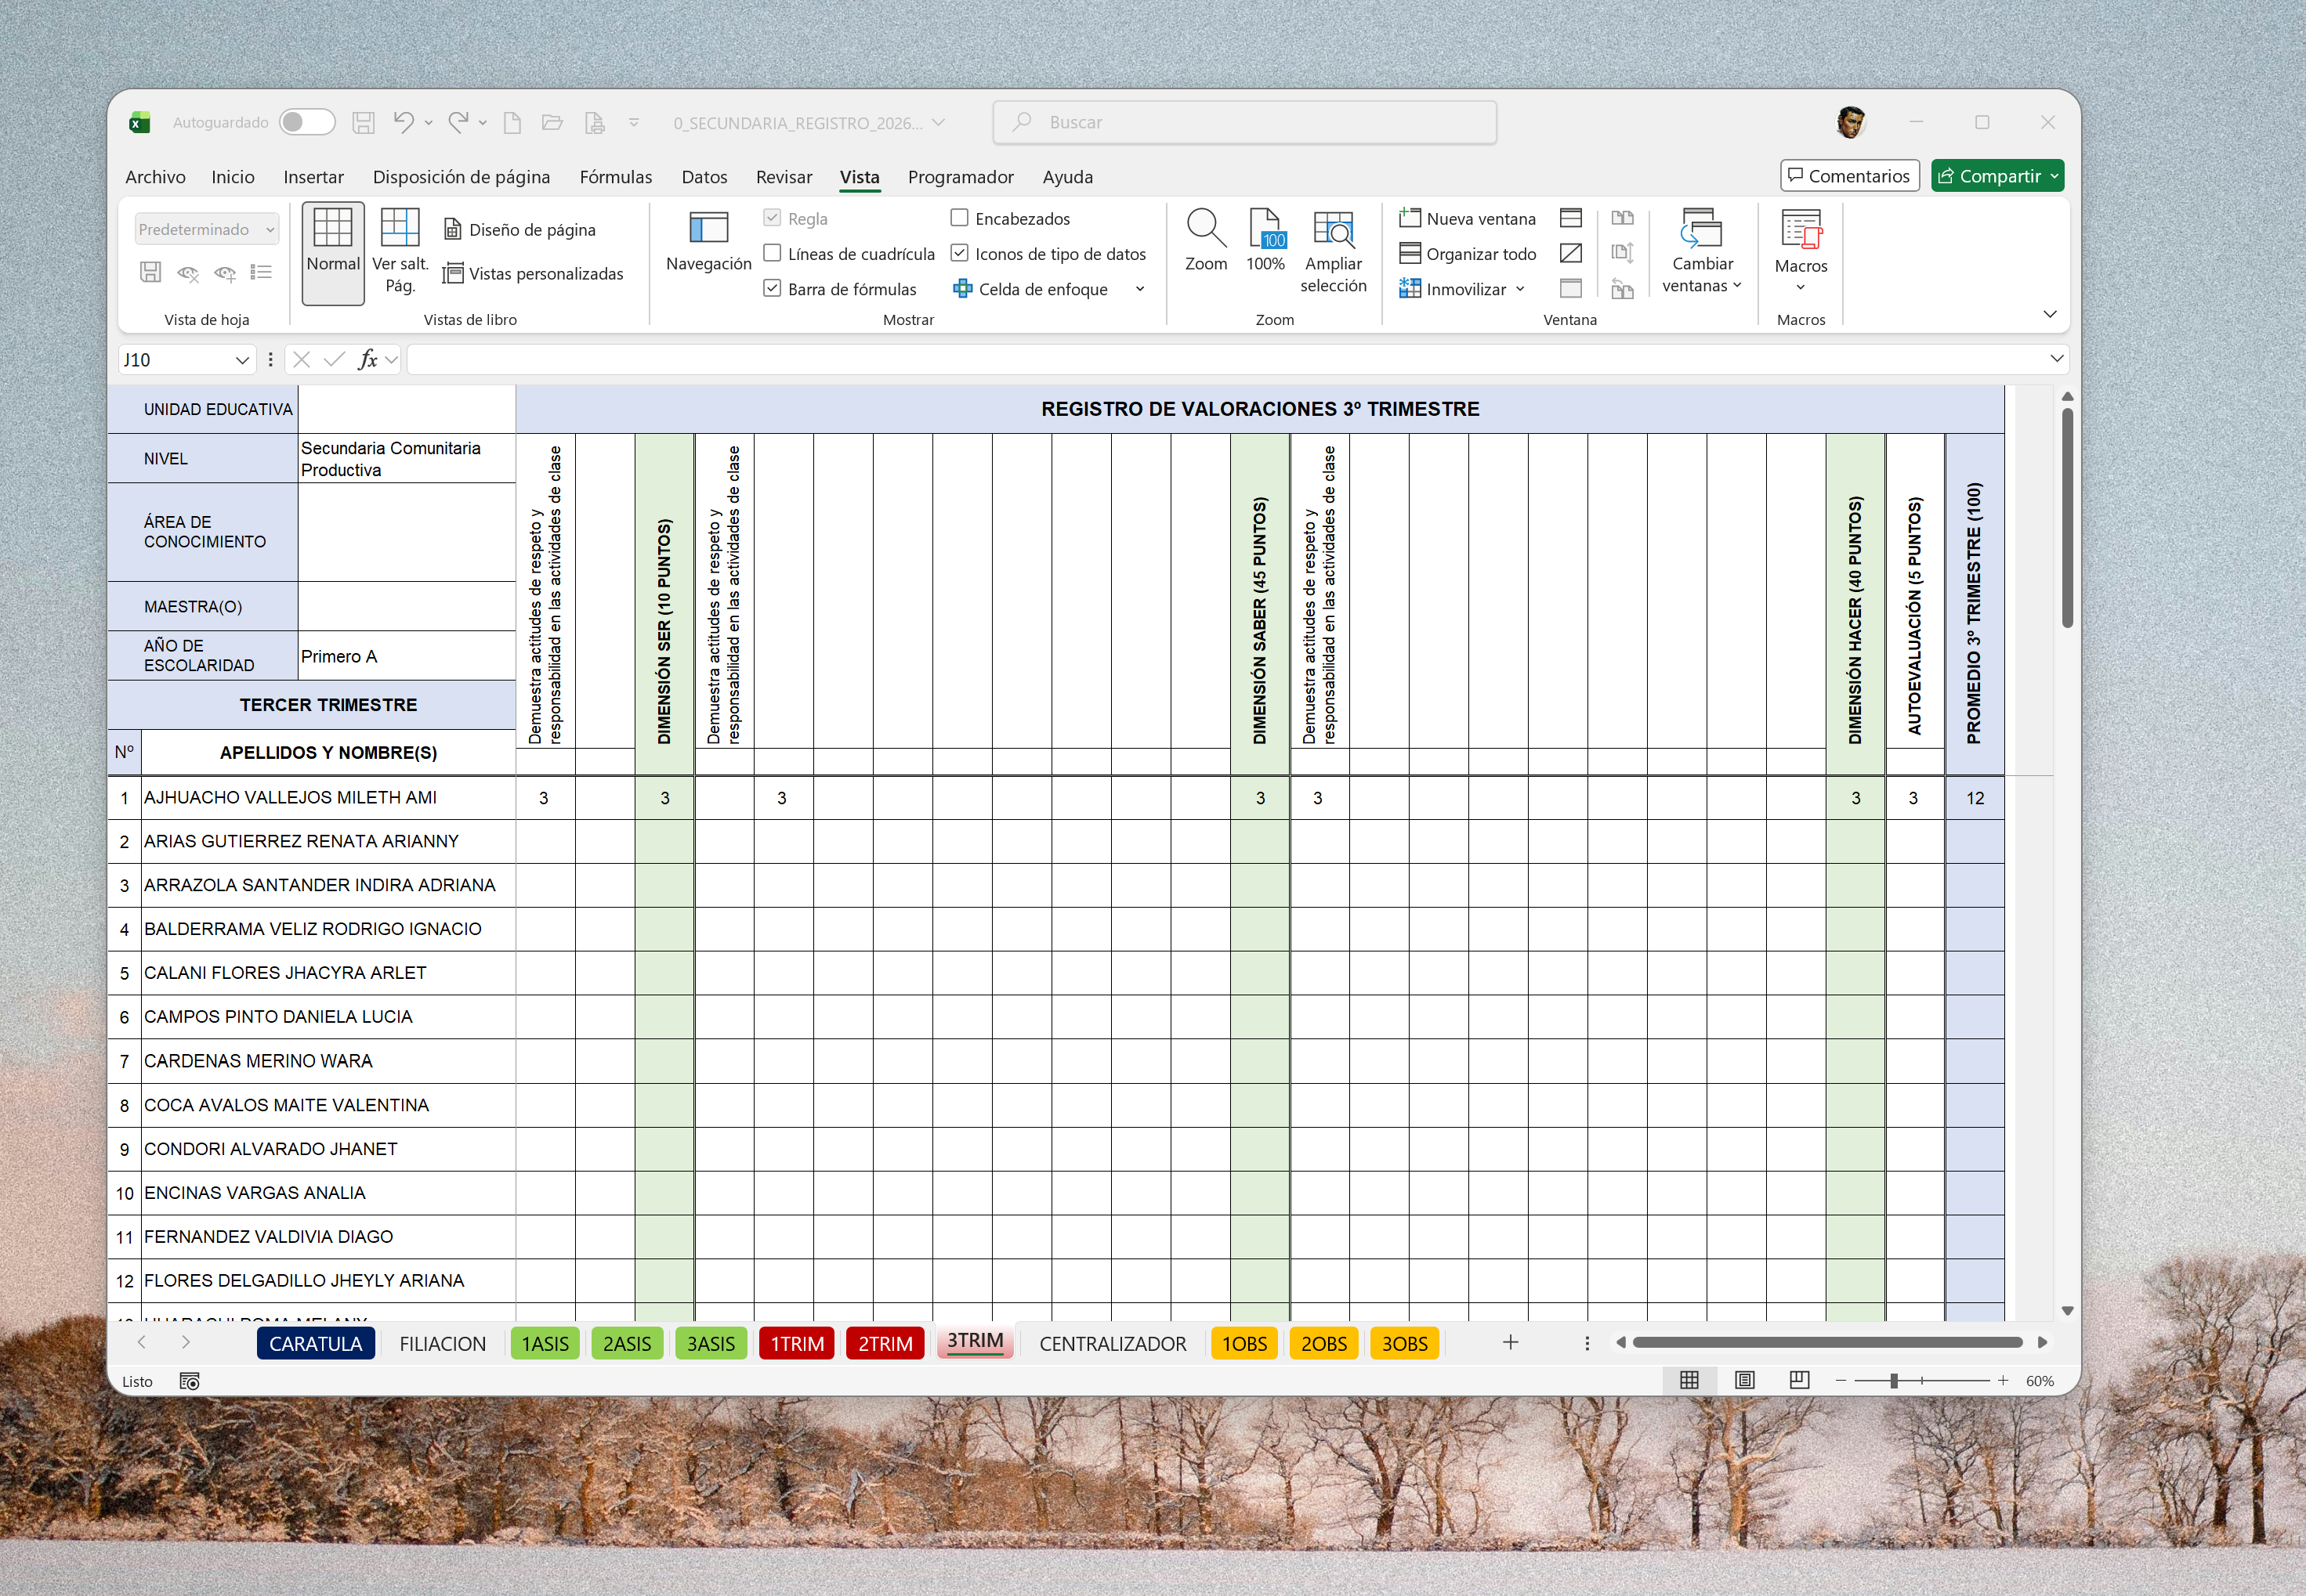This screenshot has width=2306, height=1596.
Task: Uncheck Barra de fórmulas checkbox
Action: (x=773, y=289)
